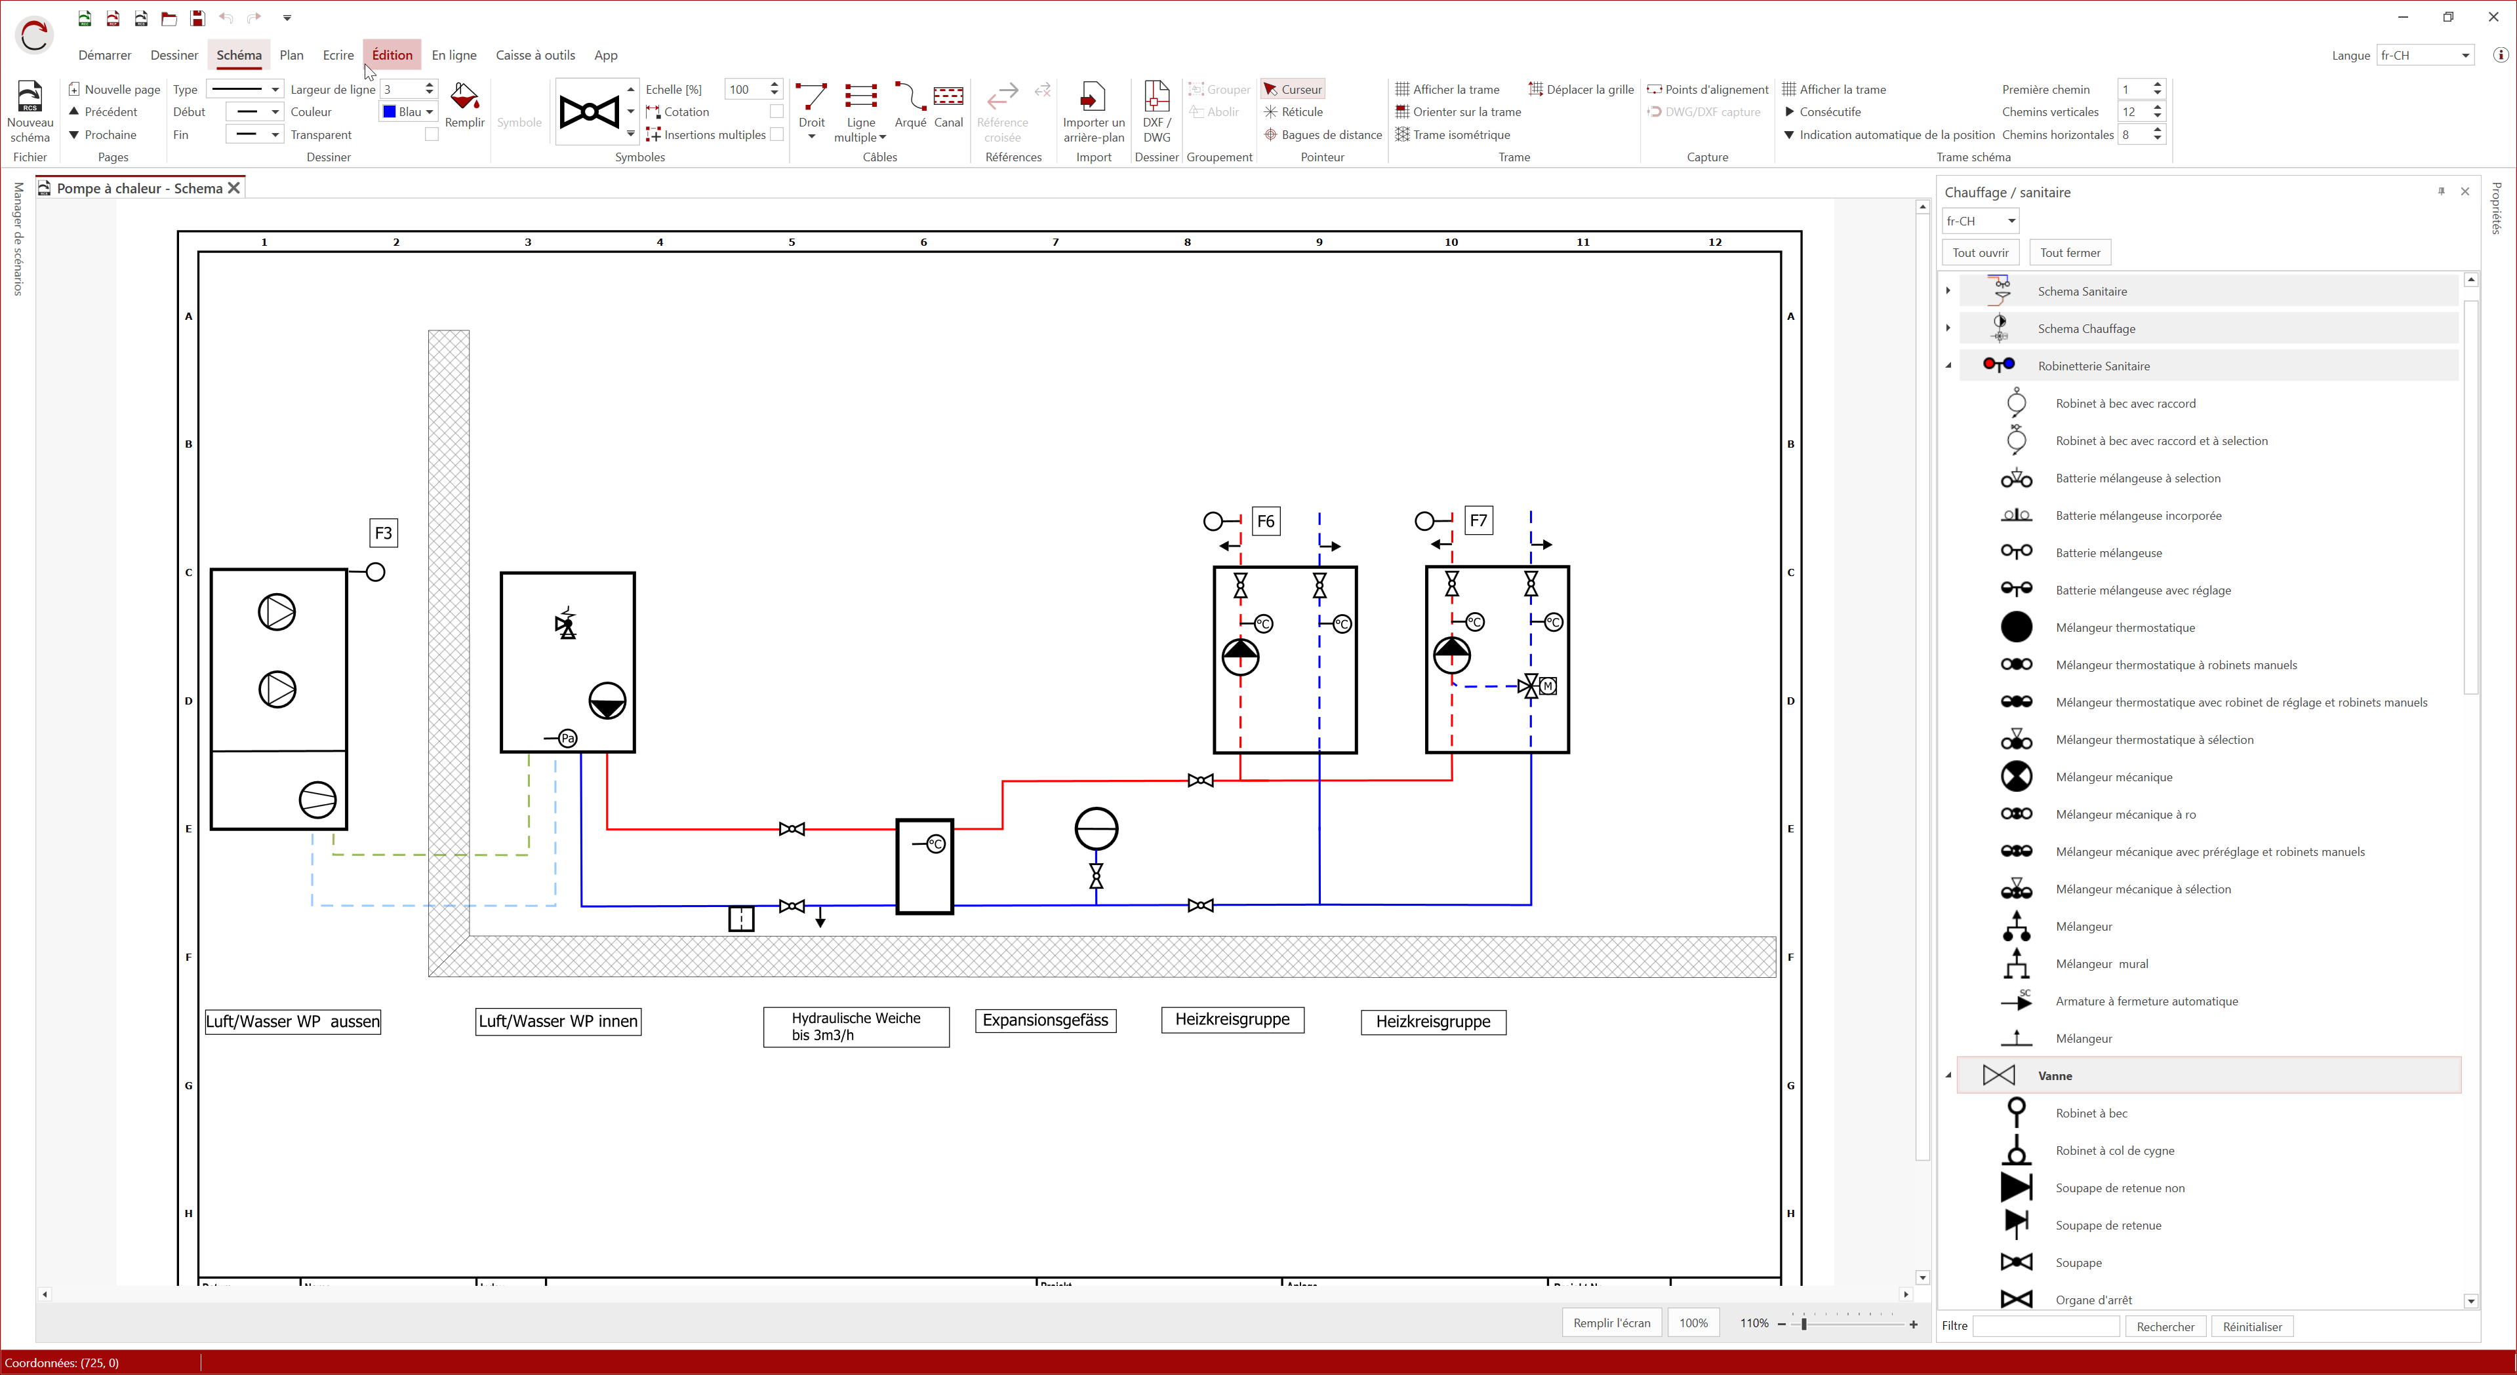Open Importer un arrière-plan

(1093, 98)
